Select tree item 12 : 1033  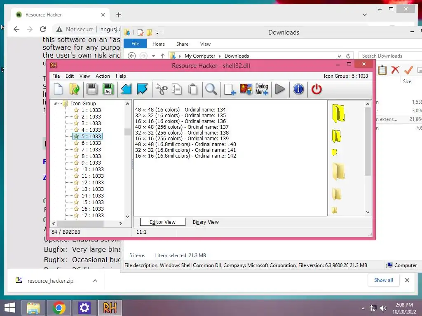(92, 182)
